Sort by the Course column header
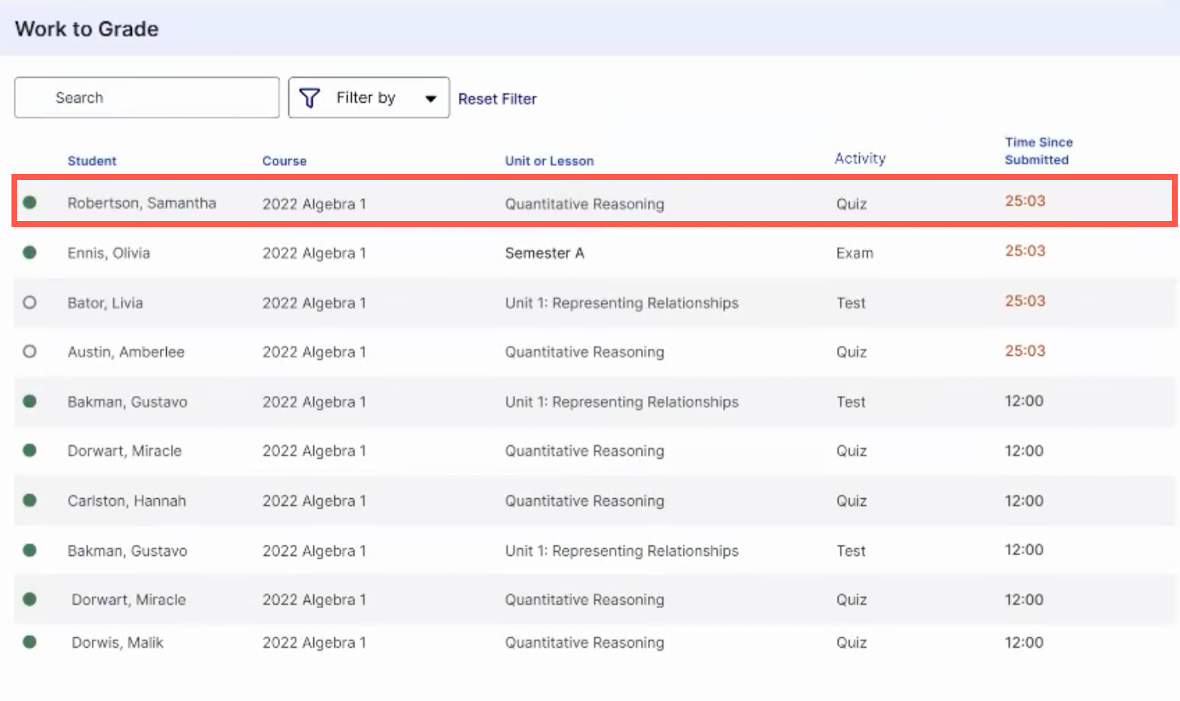 tap(285, 160)
